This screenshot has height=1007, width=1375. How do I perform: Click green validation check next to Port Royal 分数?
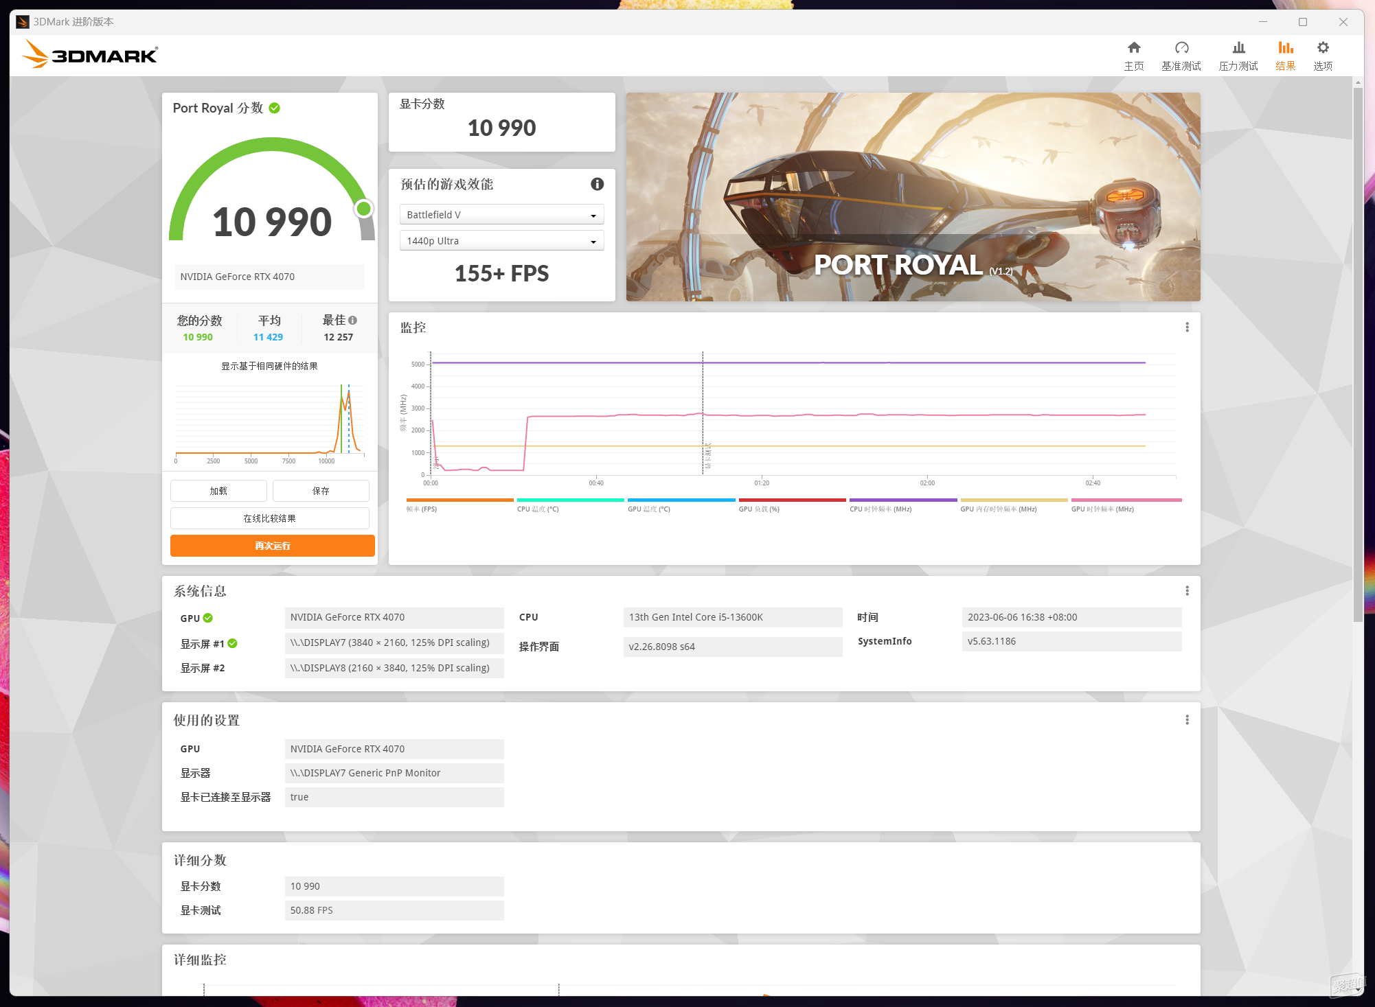275,108
